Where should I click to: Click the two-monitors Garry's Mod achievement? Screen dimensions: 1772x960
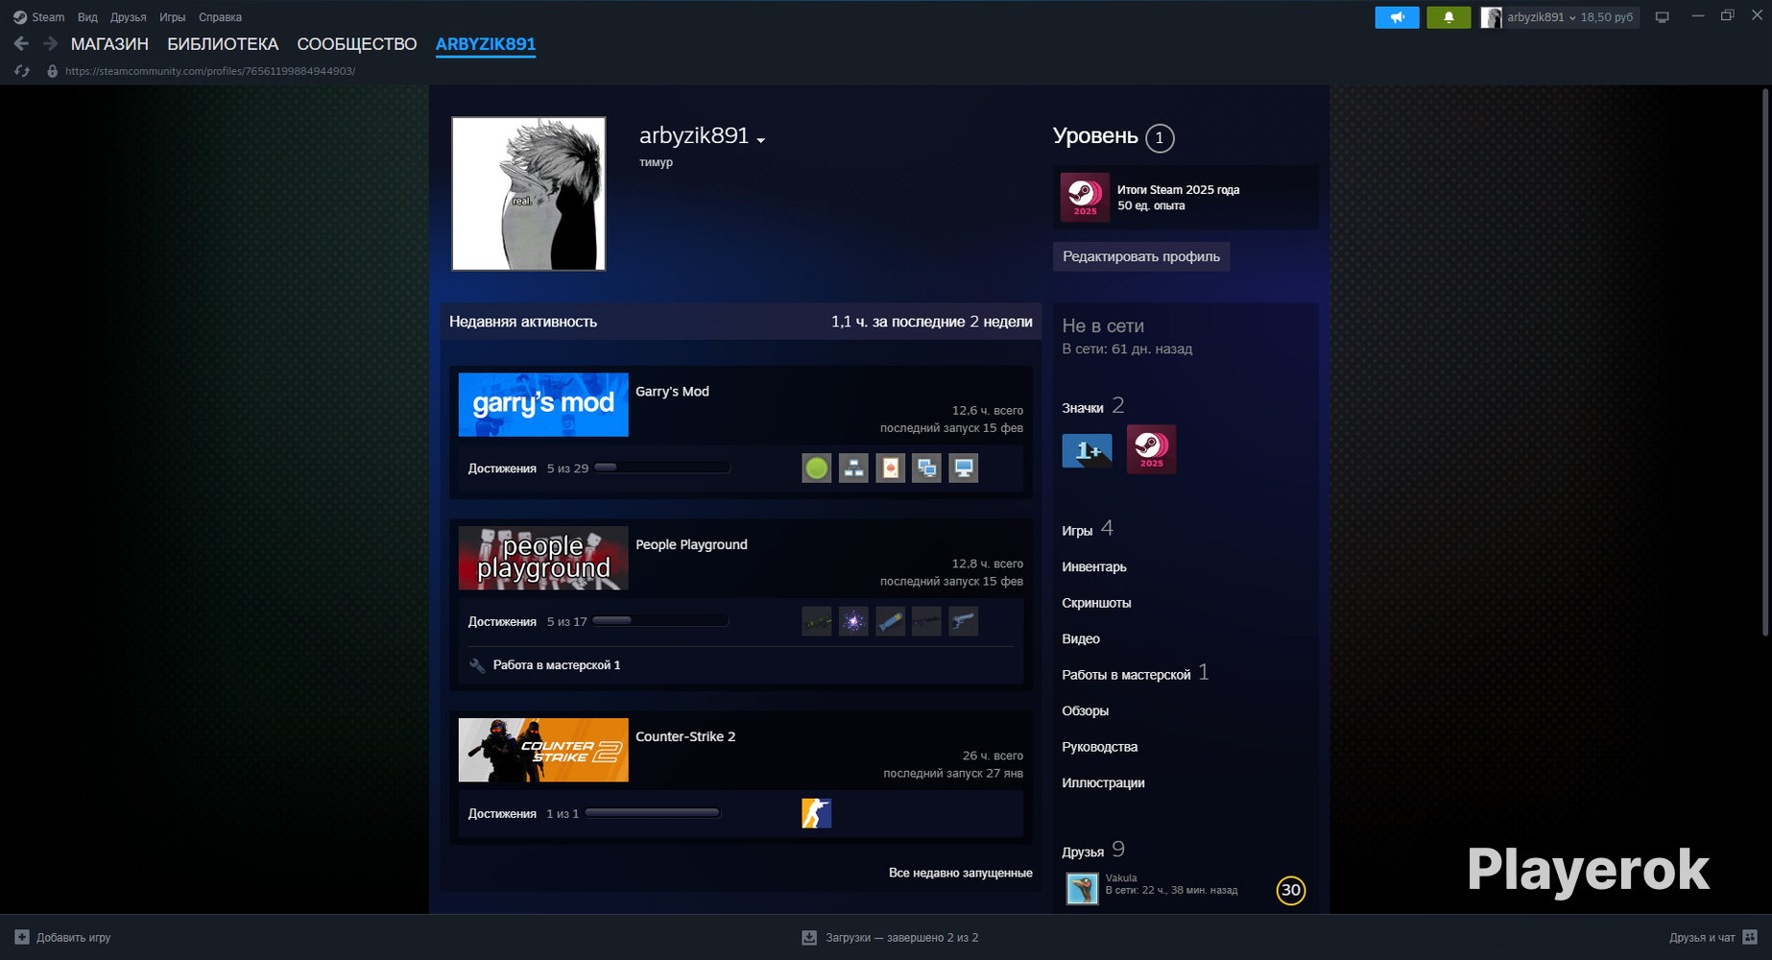(x=926, y=468)
